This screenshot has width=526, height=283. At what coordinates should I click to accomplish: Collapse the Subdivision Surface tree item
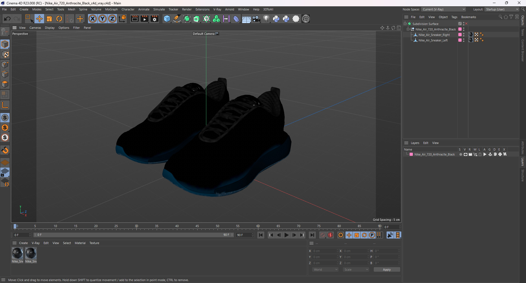tap(405, 24)
